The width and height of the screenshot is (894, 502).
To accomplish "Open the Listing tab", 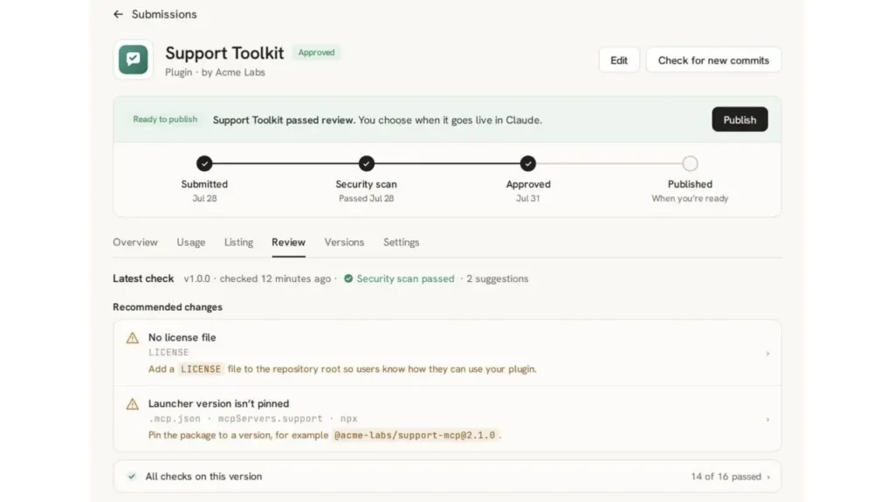I will (238, 242).
